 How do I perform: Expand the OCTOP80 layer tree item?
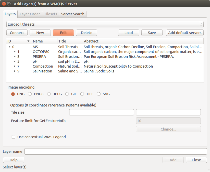click(x=15, y=52)
